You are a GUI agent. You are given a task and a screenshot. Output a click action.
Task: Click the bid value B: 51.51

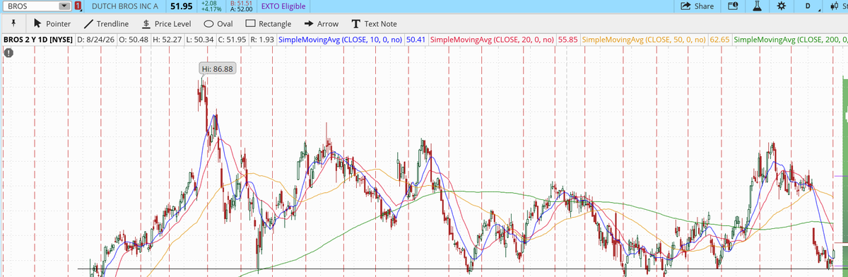tap(242, 3)
